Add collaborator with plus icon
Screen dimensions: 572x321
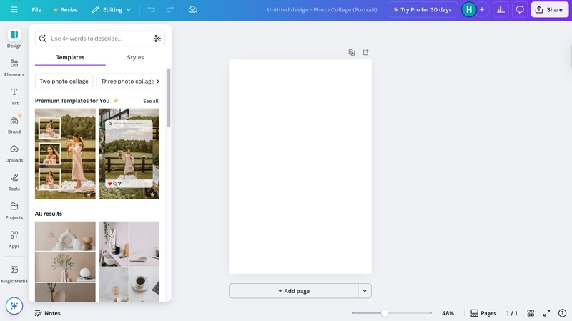pos(482,9)
